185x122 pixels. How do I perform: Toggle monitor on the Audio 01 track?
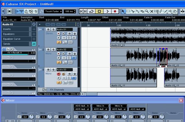click(x=64, y=34)
